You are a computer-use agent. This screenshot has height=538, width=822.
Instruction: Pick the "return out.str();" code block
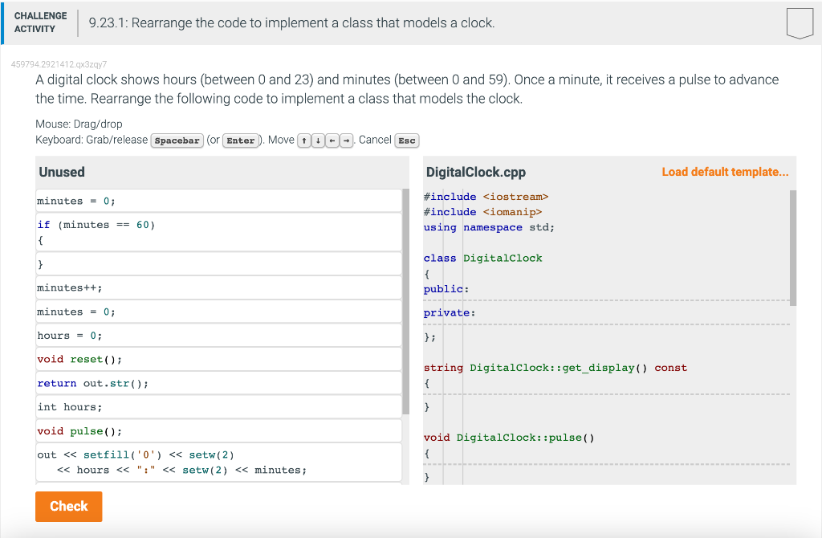pyautogui.click(x=218, y=383)
